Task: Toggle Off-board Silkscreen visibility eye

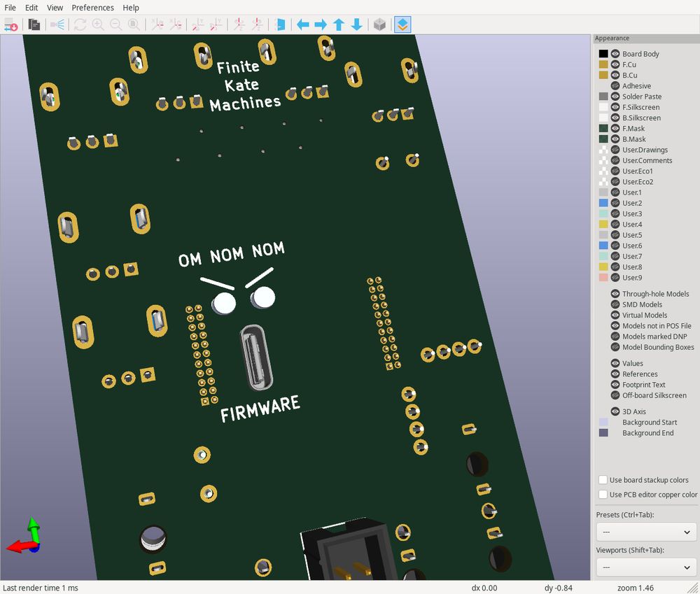Action: pyautogui.click(x=615, y=395)
